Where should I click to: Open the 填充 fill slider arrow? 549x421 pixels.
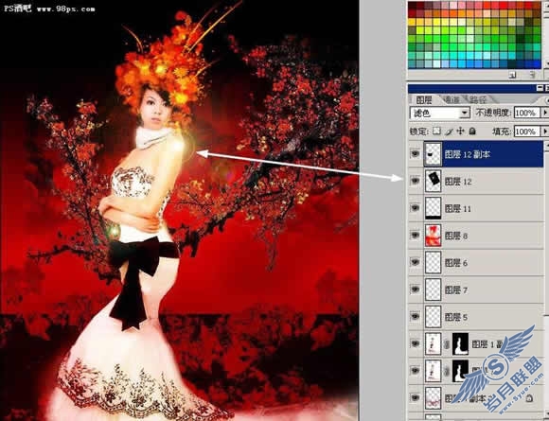[x=545, y=132]
